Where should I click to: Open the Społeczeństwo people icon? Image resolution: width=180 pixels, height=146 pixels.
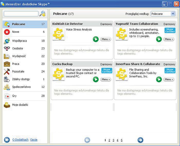7,87
